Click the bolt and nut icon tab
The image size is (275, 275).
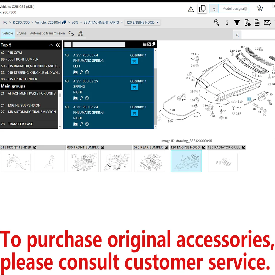click(80, 33)
